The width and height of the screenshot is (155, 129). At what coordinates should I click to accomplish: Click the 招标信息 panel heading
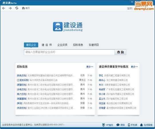(22, 67)
